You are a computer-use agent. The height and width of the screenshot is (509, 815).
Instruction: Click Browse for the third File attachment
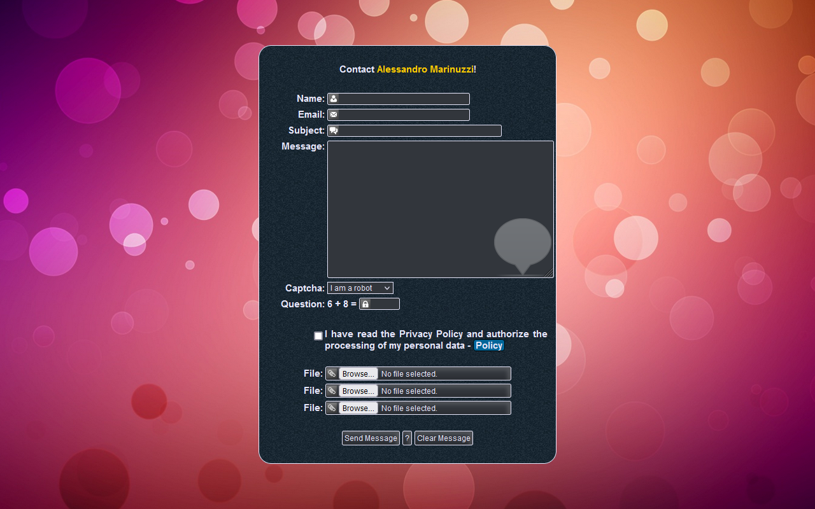point(357,408)
